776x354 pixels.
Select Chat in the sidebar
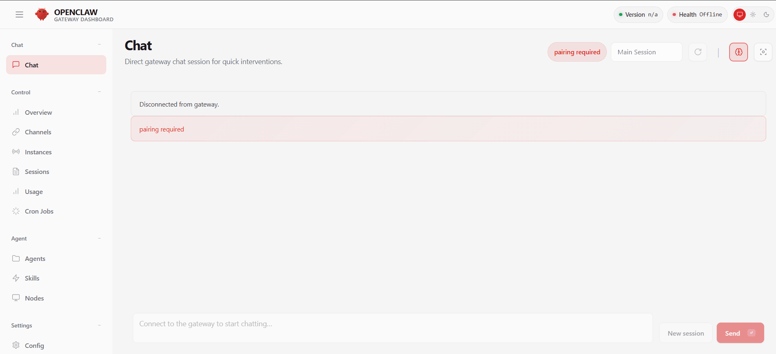click(56, 65)
